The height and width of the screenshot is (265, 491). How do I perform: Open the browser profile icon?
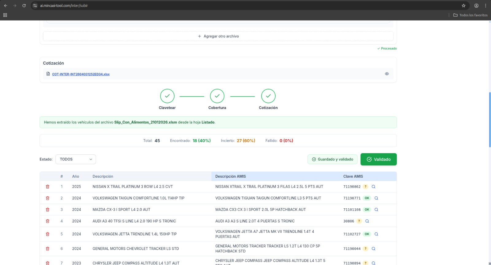476,6
